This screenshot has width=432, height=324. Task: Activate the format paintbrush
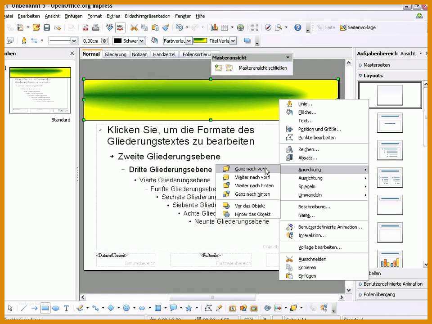click(x=166, y=27)
